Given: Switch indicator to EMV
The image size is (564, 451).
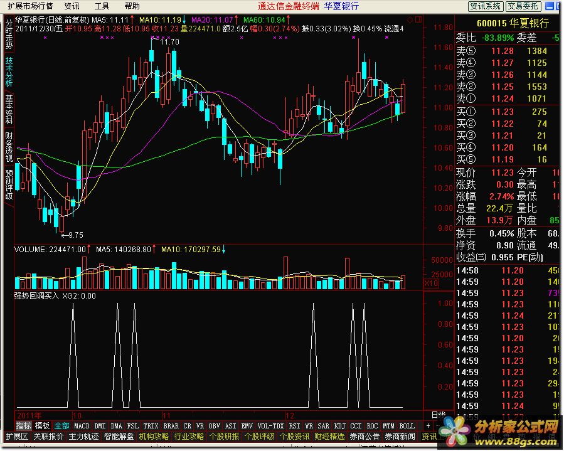Looking at the screenshot, I should pos(247,426).
